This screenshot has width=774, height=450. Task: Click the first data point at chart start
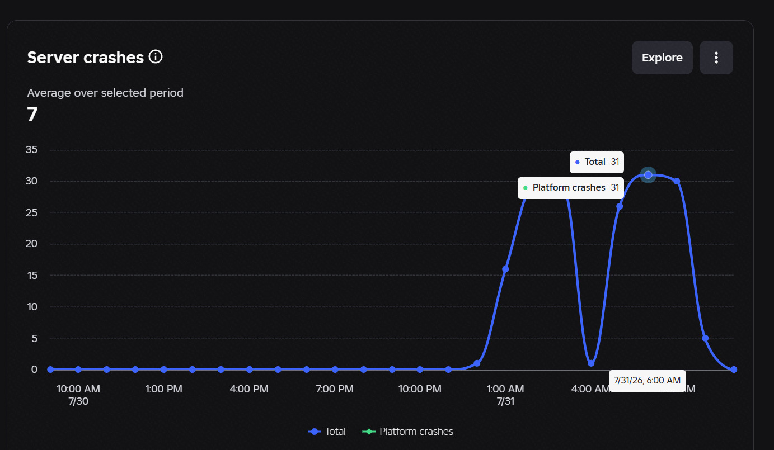point(50,370)
